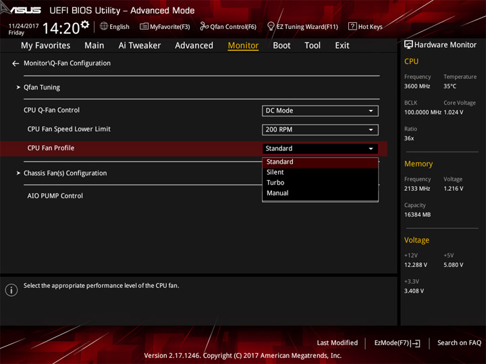Click the 14:20 clock display
Viewport: 486px width, 364px height.
[x=61, y=28]
